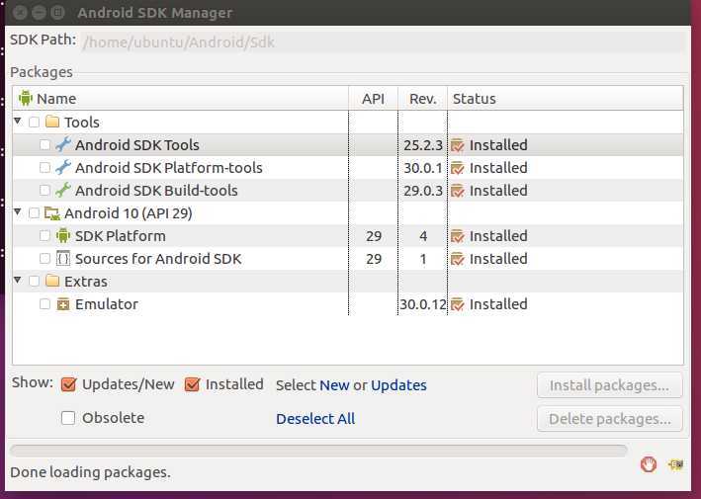
Task: Check the SDK Platform checkbox
Action: coord(44,236)
